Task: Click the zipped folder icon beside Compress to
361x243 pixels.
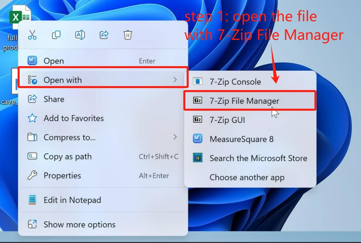Action: (32, 137)
